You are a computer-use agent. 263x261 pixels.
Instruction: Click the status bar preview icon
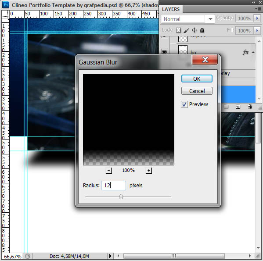click(28, 256)
